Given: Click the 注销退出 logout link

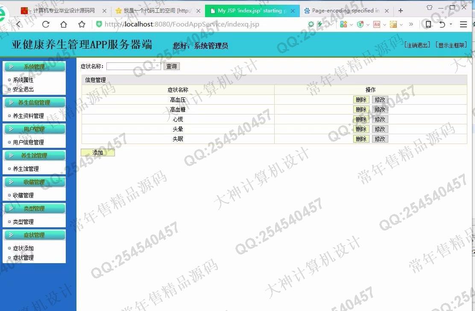Looking at the screenshot, I should [417, 45].
